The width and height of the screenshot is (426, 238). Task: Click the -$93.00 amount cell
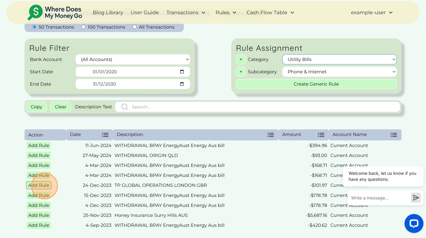coord(319,155)
